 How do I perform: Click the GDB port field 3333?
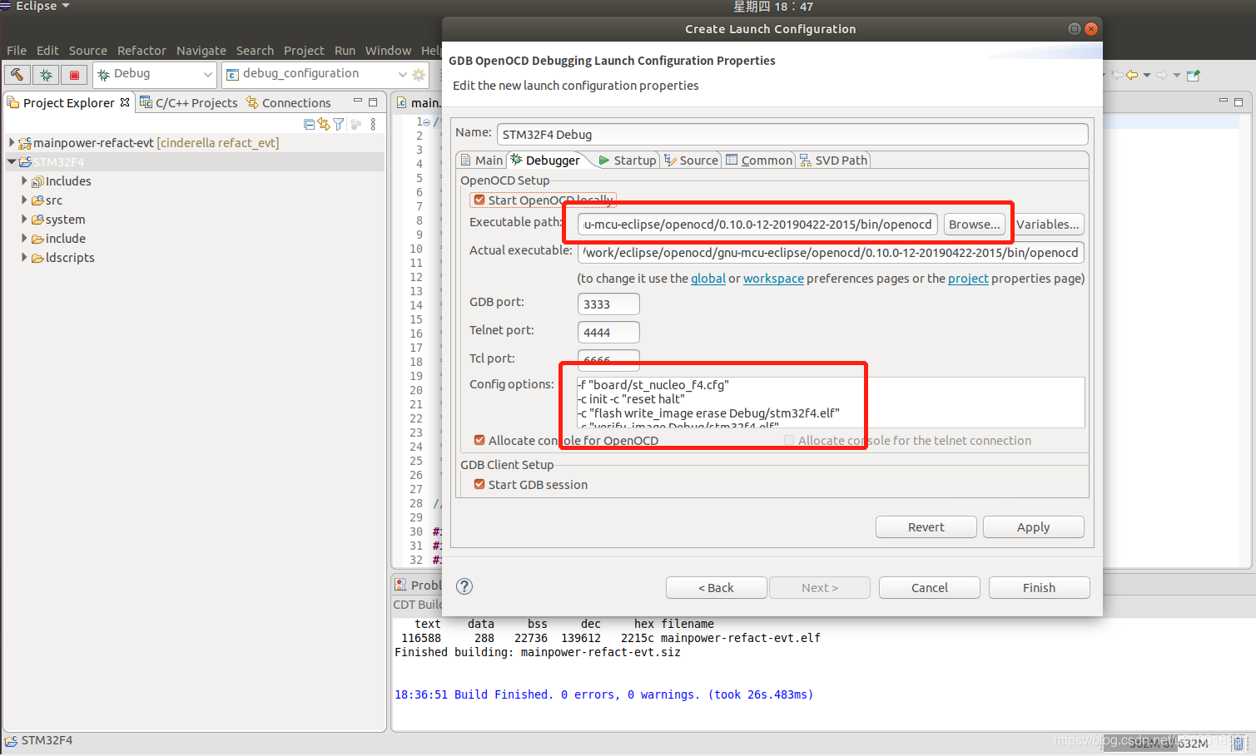(x=608, y=304)
